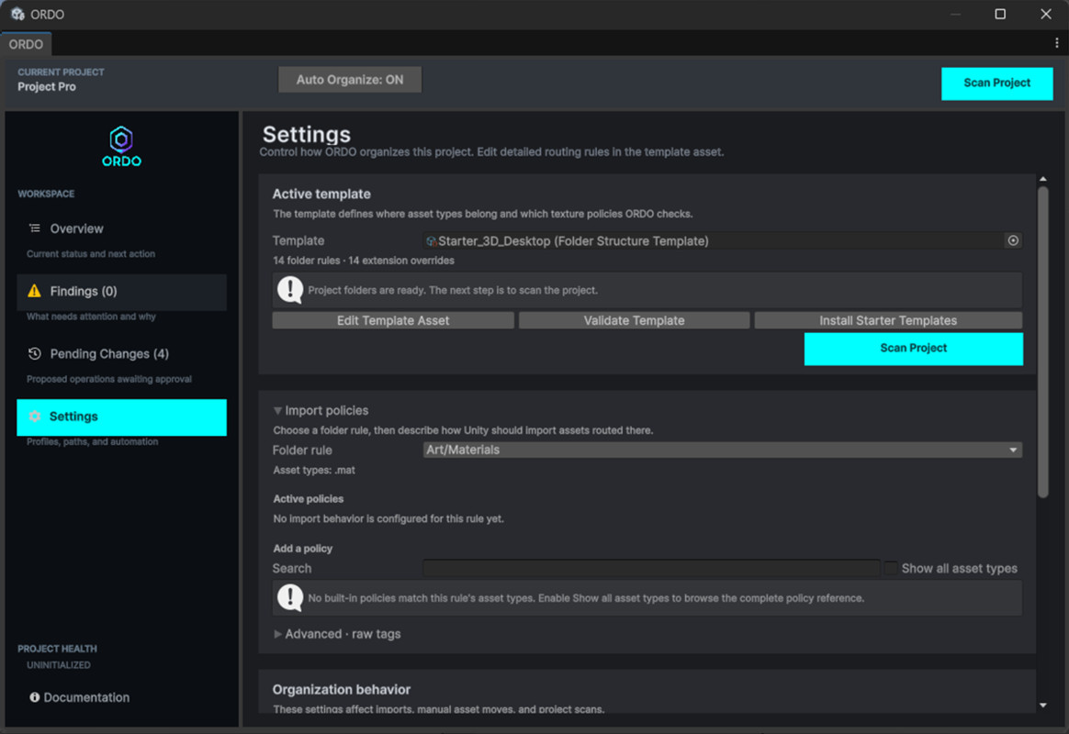Click the policy Search input field
The image size is (1069, 734).
click(x=651, y=568)
